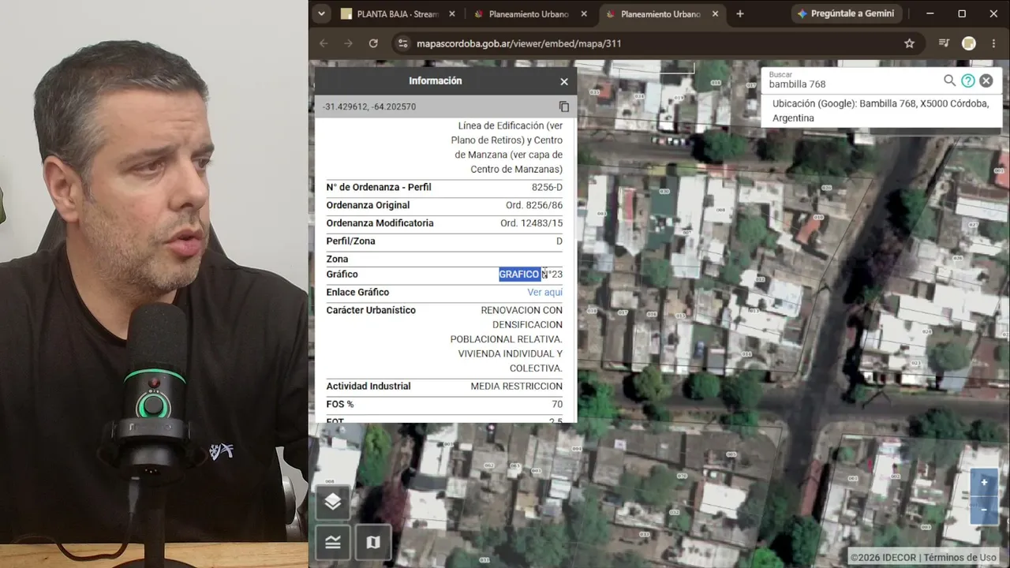The height and width of the screenshot is (568, 1010).
Task: Open the Términos de Uso link
Action: 960,558
